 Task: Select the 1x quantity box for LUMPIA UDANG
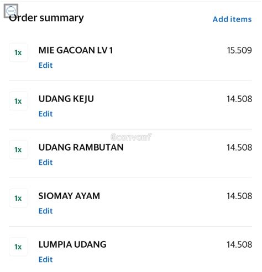[x=18, y=247]
